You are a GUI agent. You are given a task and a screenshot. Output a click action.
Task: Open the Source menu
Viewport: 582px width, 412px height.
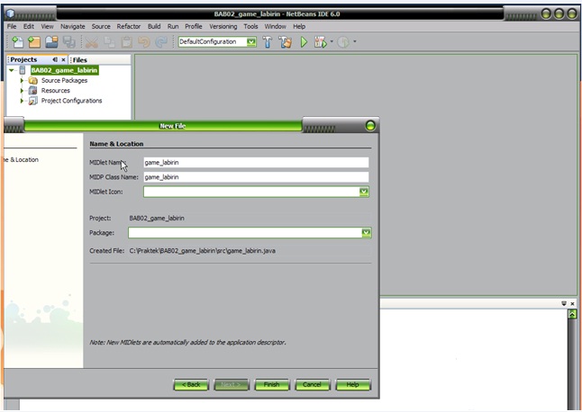point(101,26)
